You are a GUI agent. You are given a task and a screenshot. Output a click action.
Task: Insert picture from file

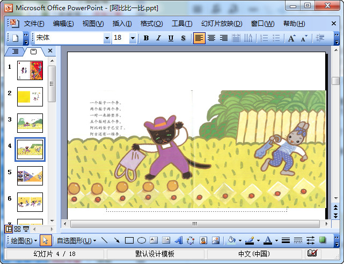(x=216, y=240)
